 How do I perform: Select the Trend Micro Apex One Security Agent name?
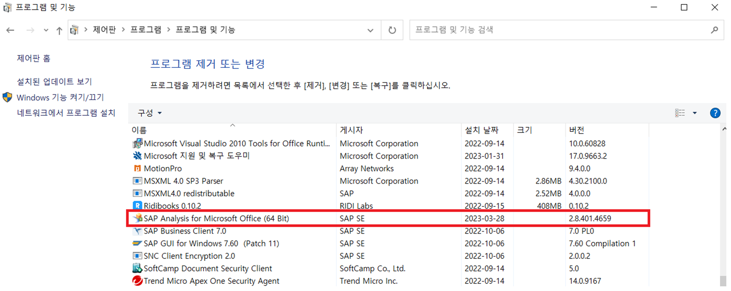tap(211, 281)
